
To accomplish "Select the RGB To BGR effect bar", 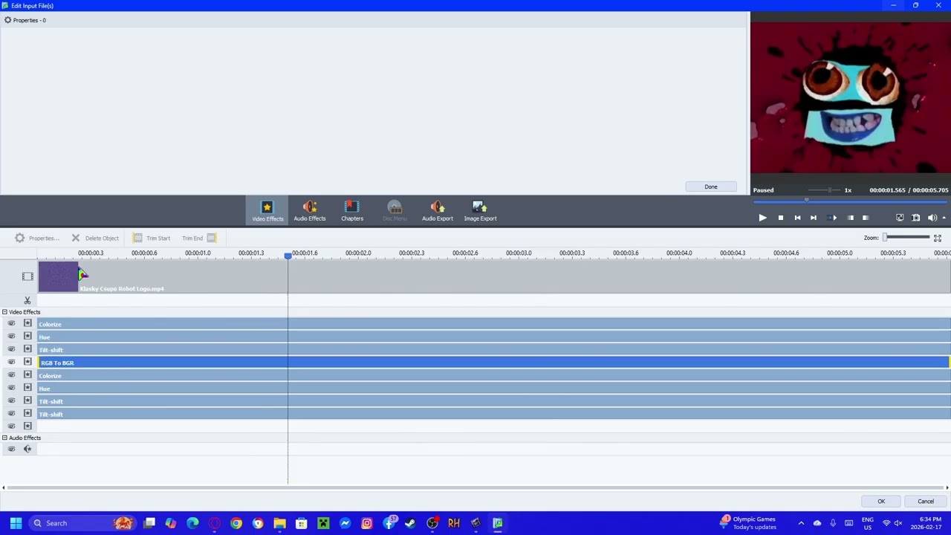I will [493, 363].
